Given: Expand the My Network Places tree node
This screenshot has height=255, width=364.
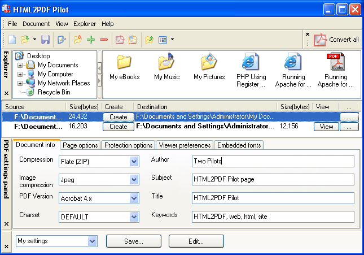Looking at the screenshot, I should click(x=20, y=83).
